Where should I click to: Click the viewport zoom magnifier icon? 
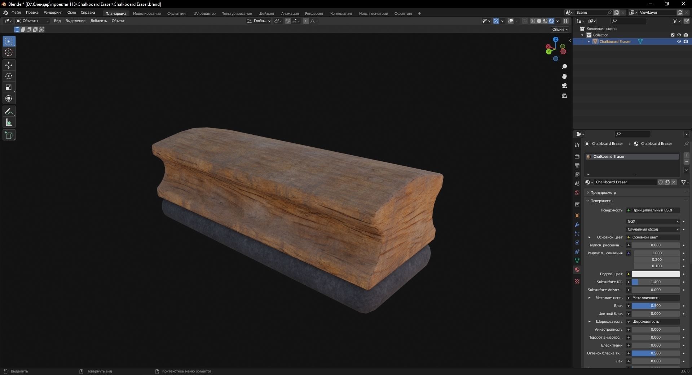click(564, 67)
